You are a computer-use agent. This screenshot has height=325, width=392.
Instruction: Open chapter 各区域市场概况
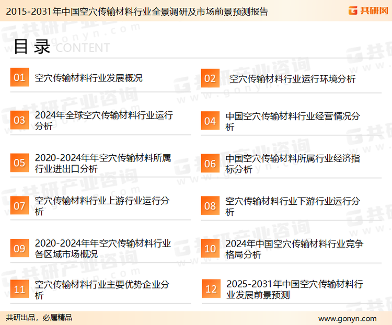[x=103, y=249]
